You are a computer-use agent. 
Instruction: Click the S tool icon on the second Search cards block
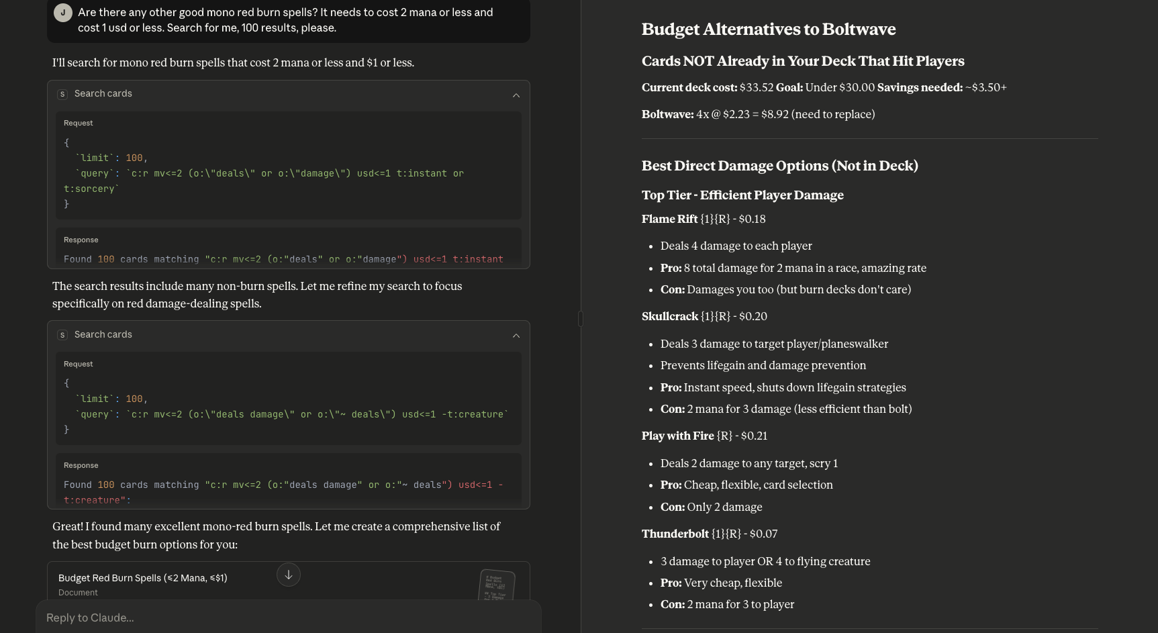[62, 334]
